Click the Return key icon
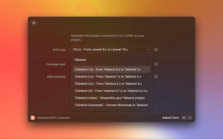This screenshot has width=223, height=139. [x=190, y=118]
